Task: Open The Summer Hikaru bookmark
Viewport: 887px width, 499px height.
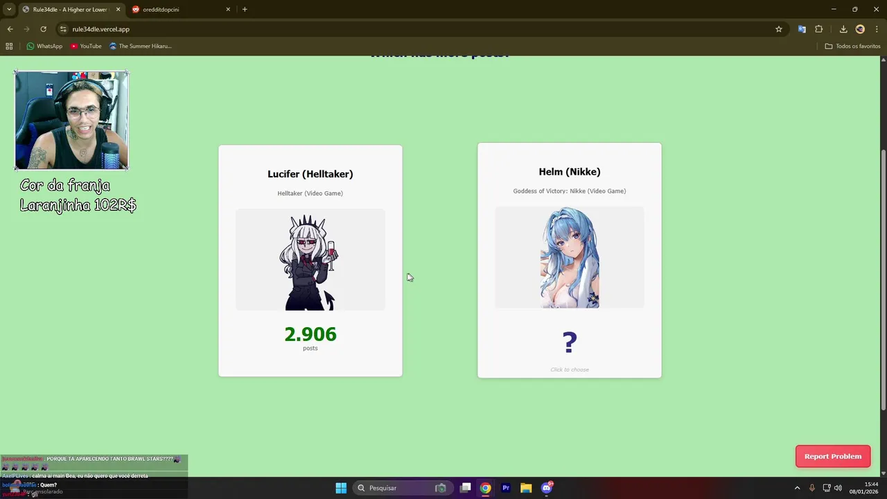Action: 141,46
